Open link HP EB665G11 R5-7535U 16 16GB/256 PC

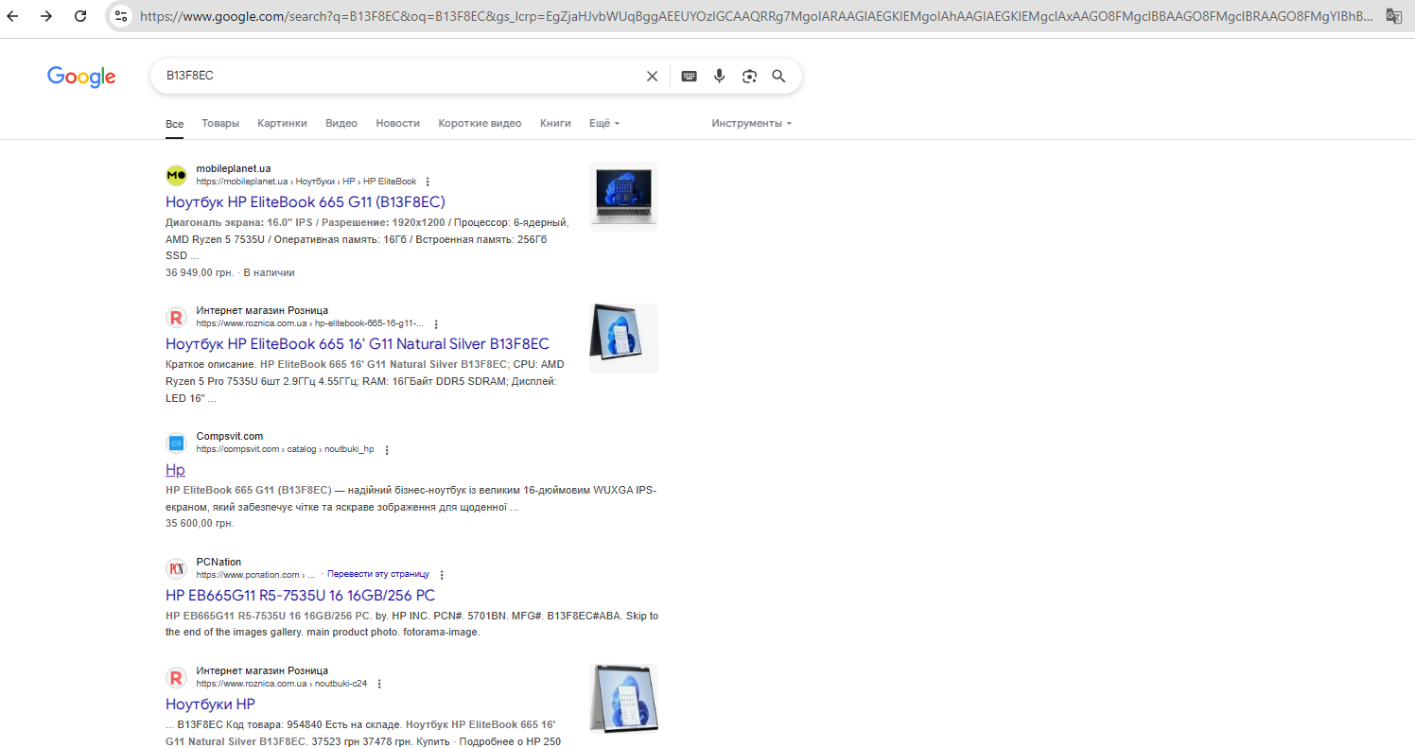coord(300,596)
